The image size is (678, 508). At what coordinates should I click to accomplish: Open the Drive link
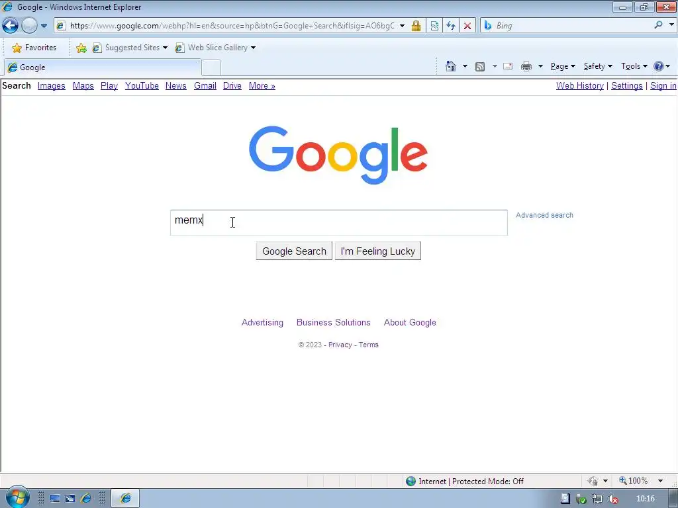point(232,85)
